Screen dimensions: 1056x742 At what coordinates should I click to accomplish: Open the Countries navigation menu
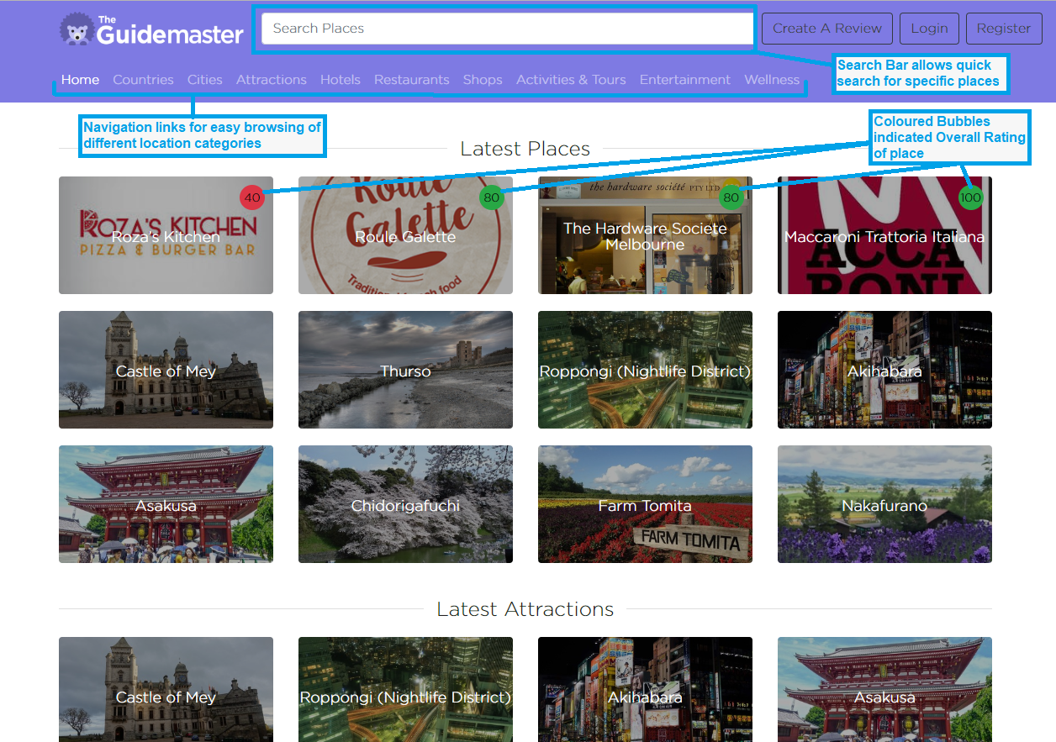pos(143,79)
